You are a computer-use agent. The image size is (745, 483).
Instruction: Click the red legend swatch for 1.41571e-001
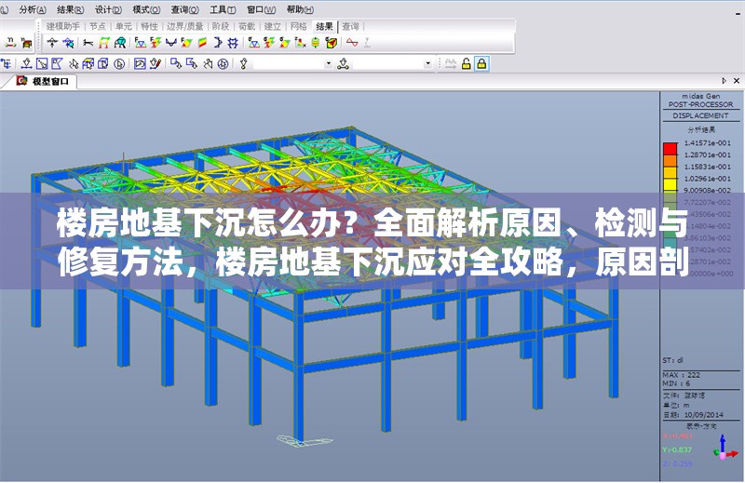pos(670,149)
